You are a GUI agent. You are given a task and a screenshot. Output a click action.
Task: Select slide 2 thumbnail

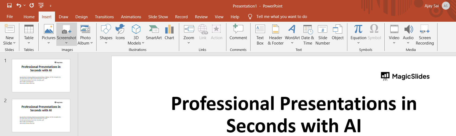(41, 116)
